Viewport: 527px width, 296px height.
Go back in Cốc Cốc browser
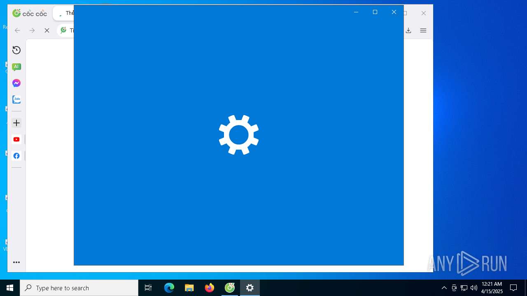coord(17,30)
